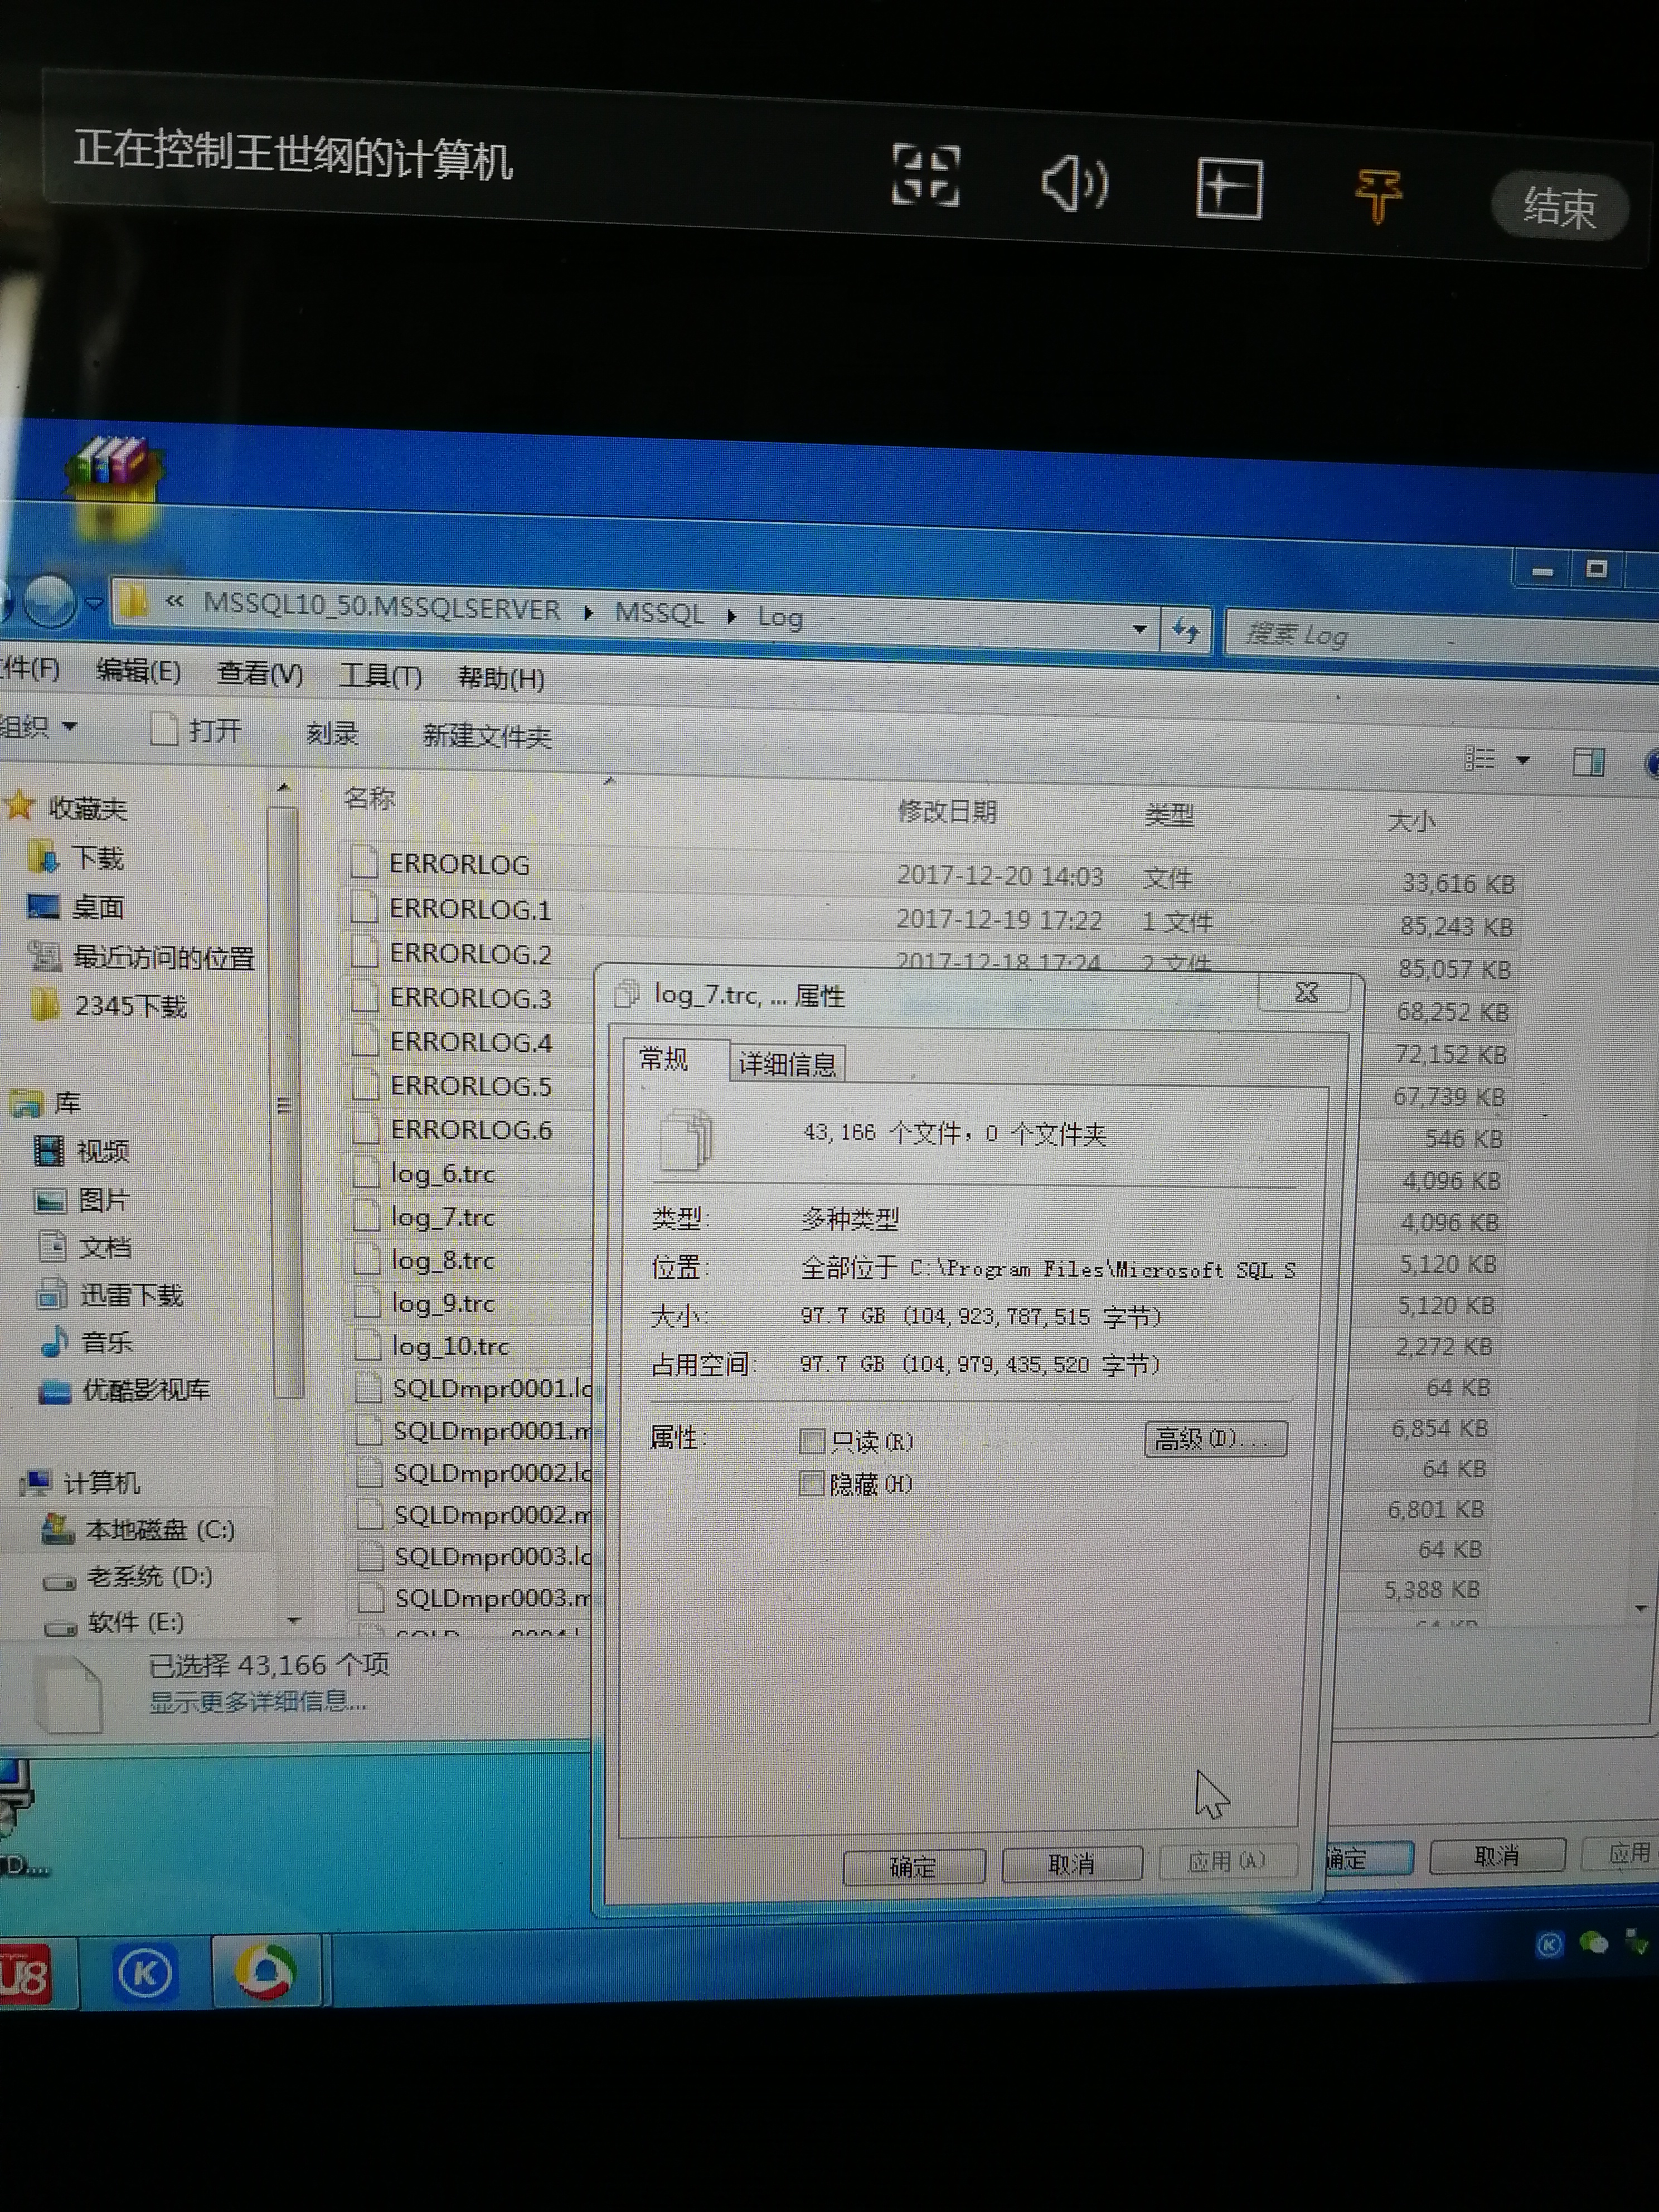Select the ERRORLOG.1 file
1659x2212 pixels.
(x=470, y=909)
